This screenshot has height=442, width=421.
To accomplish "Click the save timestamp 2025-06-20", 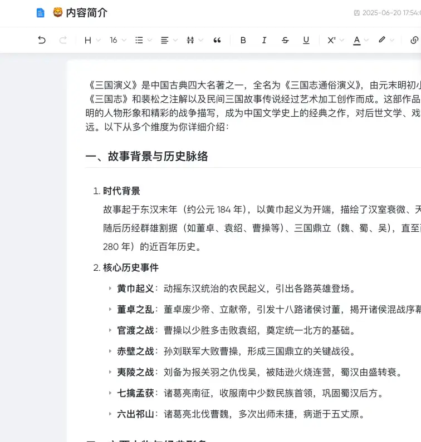I will tap(391, 13).
